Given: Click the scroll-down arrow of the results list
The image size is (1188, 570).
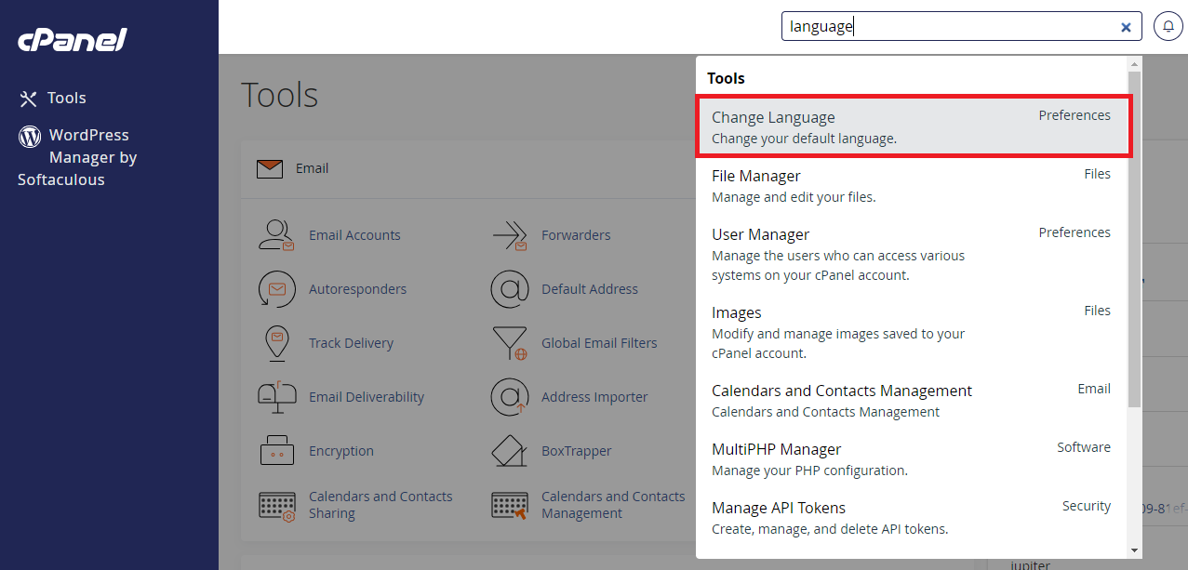Looking at the screenshot, I should click(1134, 550).
